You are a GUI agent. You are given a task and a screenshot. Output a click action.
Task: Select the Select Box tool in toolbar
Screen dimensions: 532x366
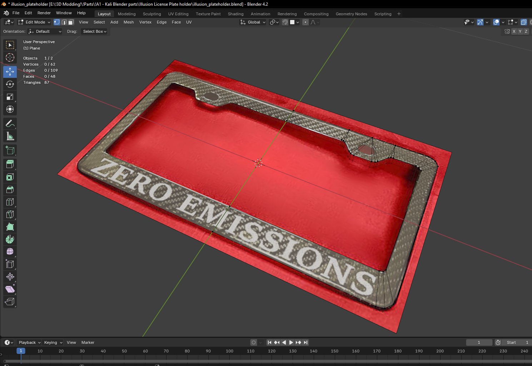[x=10, y=45]
